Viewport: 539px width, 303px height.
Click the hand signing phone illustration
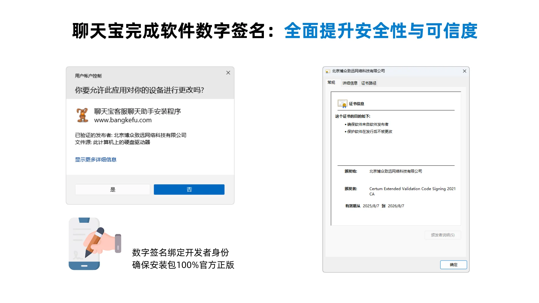95,244
